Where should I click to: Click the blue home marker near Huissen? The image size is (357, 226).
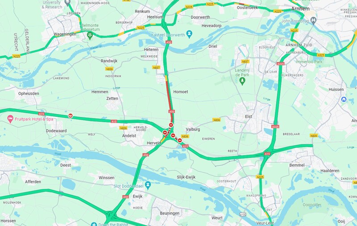pyautogui.click(x=344, y=99)
